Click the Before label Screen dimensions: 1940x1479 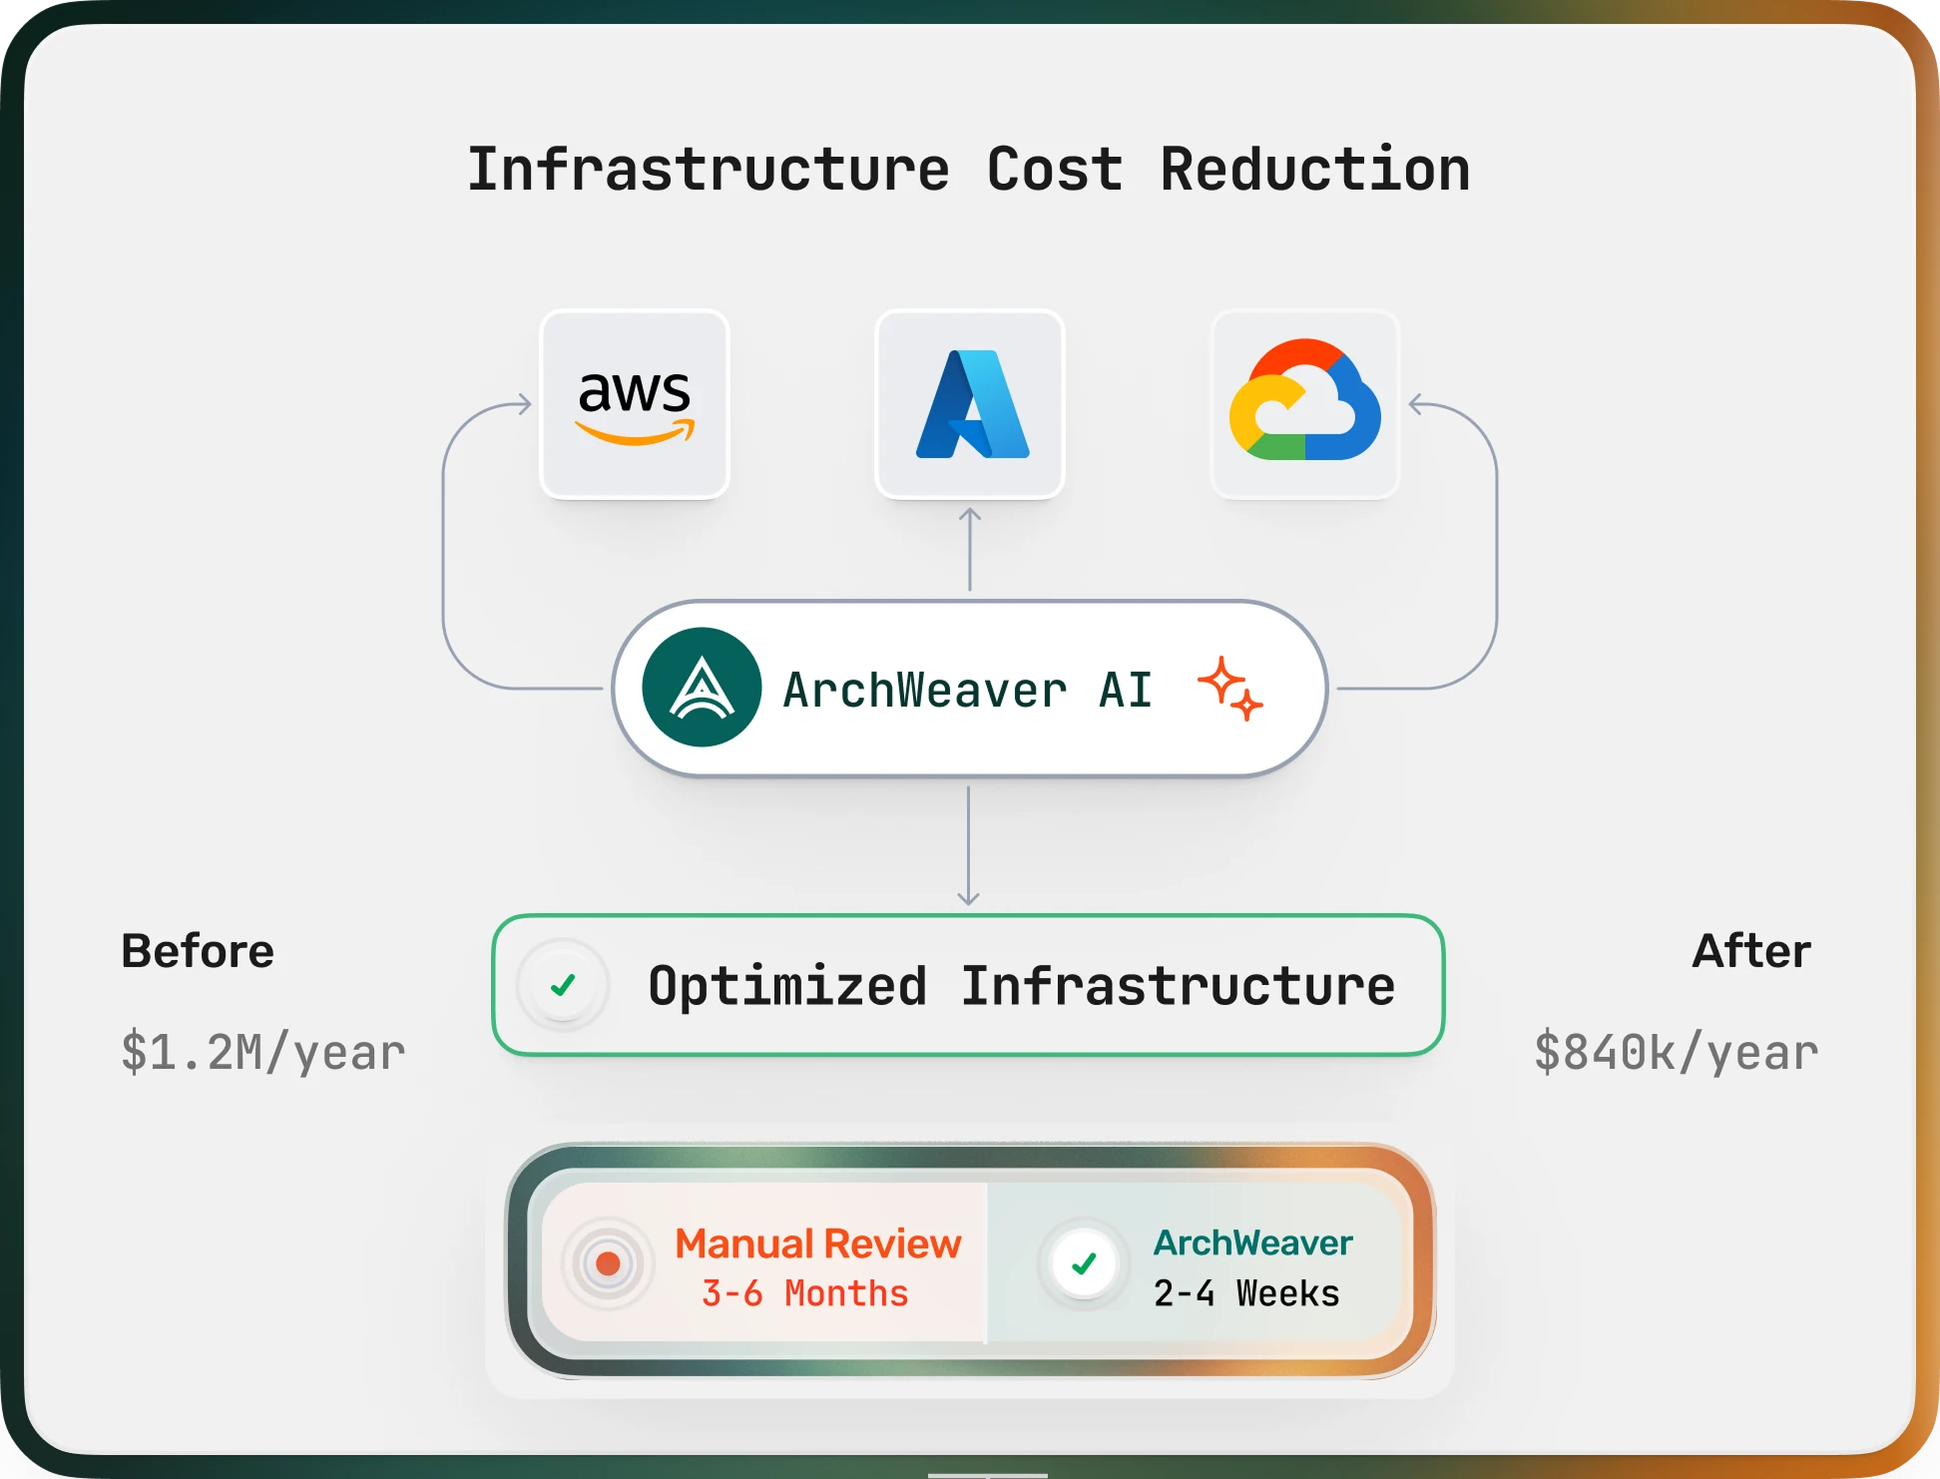198,951
